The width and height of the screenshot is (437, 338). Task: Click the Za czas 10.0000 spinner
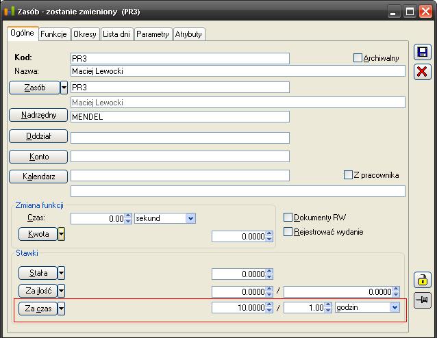(269, 308)
